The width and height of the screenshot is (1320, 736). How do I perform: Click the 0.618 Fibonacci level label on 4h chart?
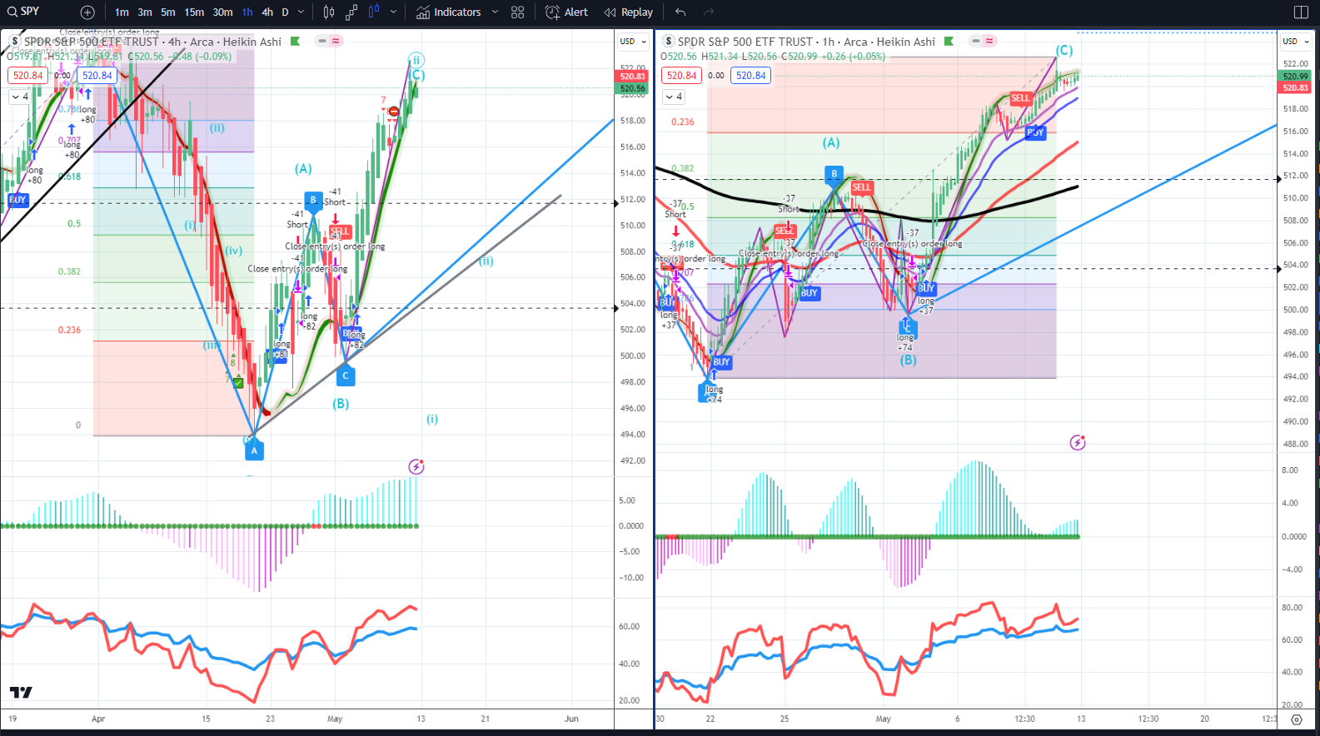point(69,177)
